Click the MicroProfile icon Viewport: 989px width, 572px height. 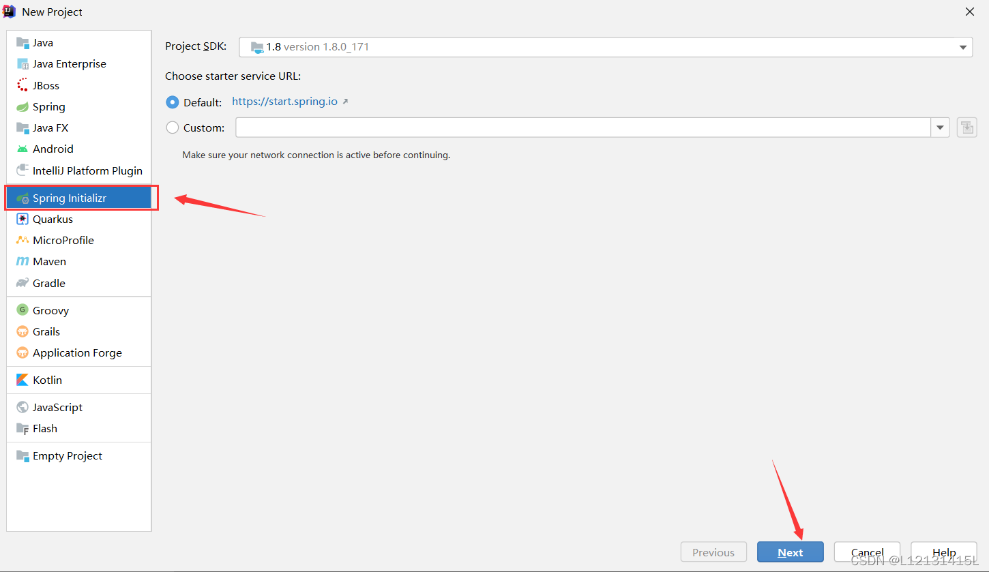point(23,240)
